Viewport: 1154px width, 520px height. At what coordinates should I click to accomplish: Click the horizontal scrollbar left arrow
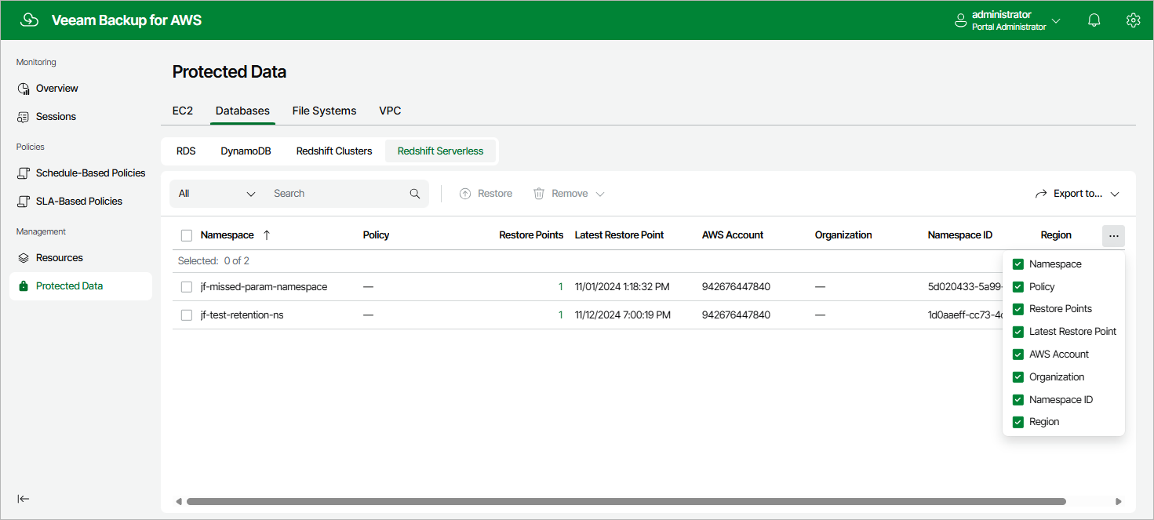[x=178, y=501]
